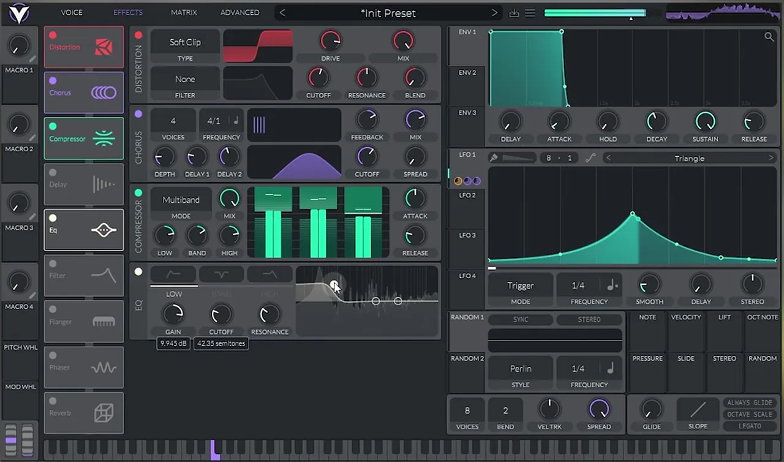The height and width of the screenshot is (462, 784).
Task: Toggle the Chorus section power button
Action: (x=138, y=114)
